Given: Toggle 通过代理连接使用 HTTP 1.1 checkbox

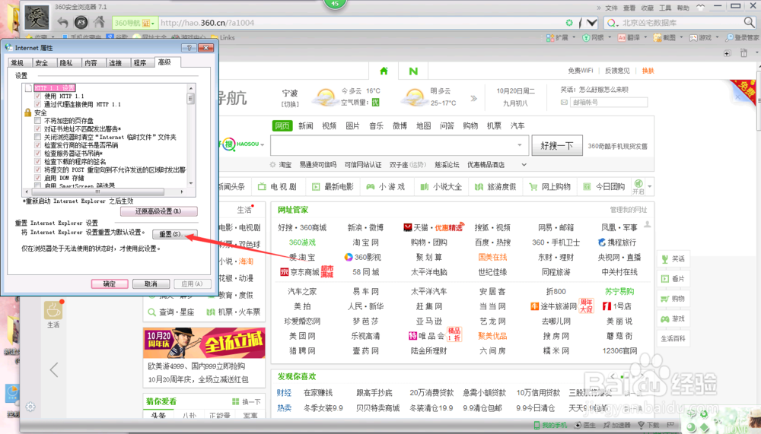Looking at the screenshot, I should coord(38,104).
